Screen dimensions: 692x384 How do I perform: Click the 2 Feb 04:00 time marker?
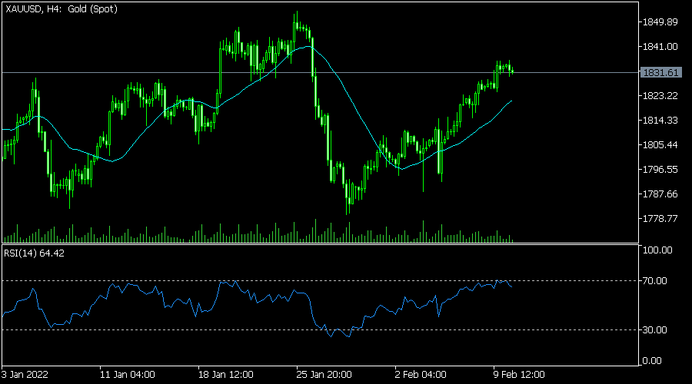[420, 375]
